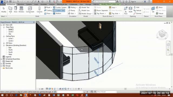This screenshot has height=97, width=173.
Task: Draw a Model Line
Action: coord(84,11)
